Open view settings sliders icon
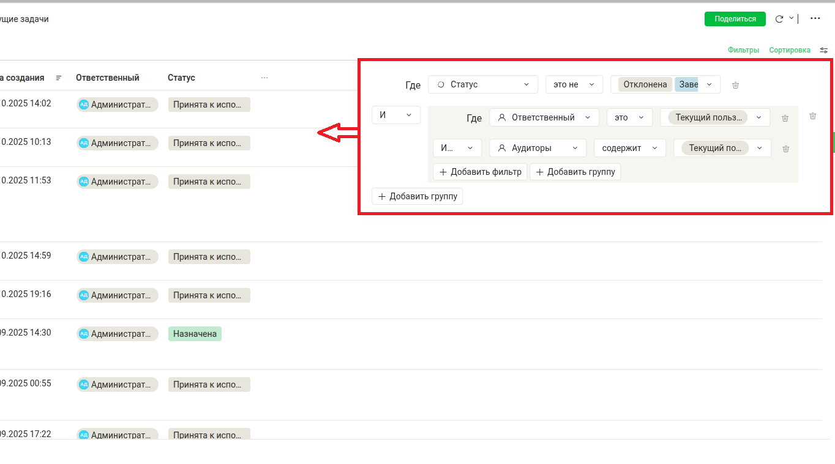Viewport: 835px width, 464px height. coord(824,50)
